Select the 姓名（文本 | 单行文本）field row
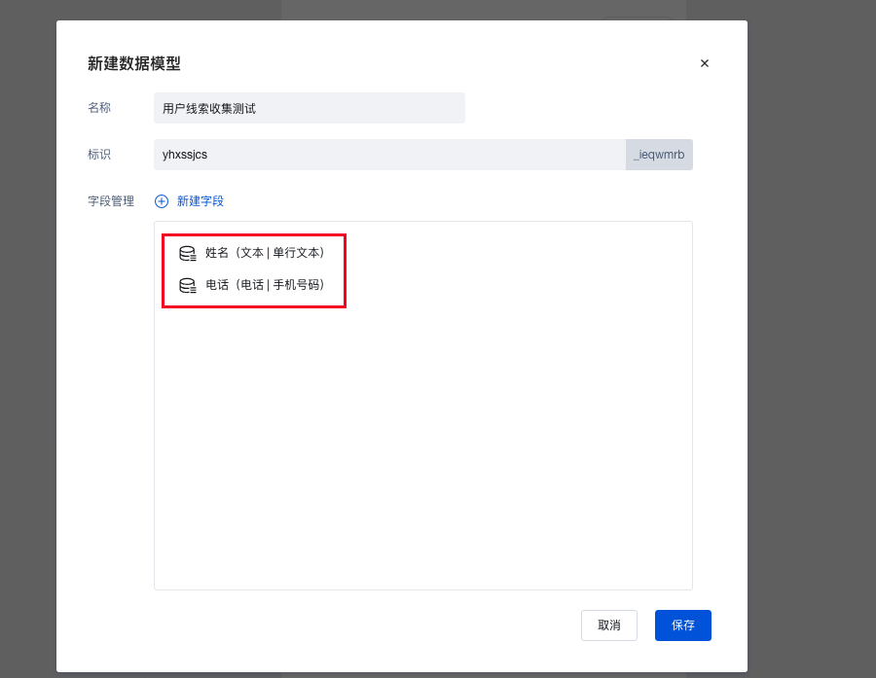This screenshot has width=876, height=678. click(253, 253)
